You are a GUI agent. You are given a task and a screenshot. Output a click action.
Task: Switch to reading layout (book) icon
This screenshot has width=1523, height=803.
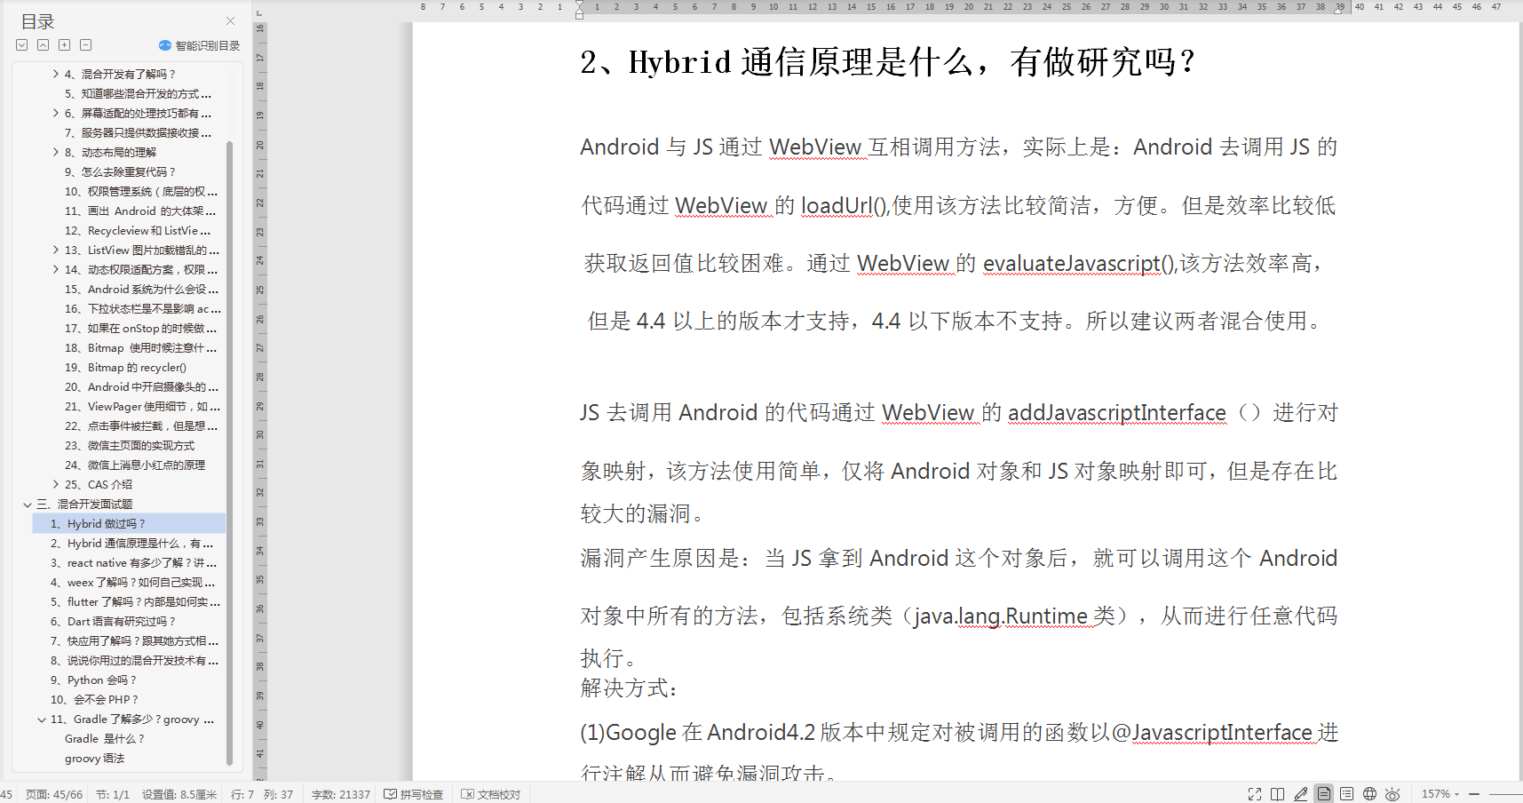(x=1277, y=794)
